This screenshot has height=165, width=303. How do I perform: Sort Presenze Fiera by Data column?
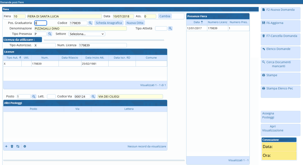196,22
